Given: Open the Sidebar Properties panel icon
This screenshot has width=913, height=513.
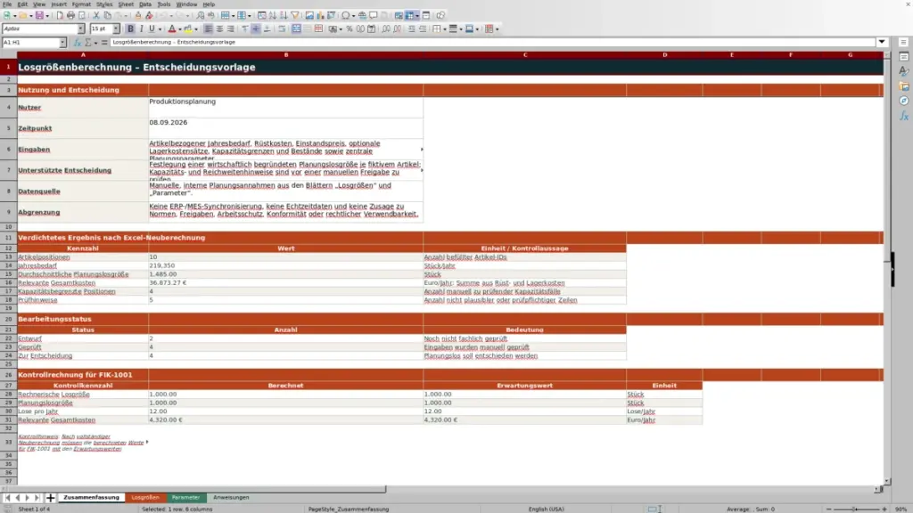Looking at the screenshot, I should (904, 57).
